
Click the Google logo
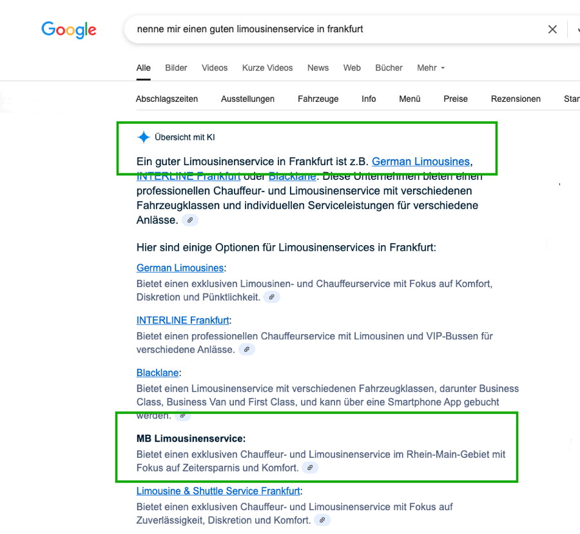69,30
